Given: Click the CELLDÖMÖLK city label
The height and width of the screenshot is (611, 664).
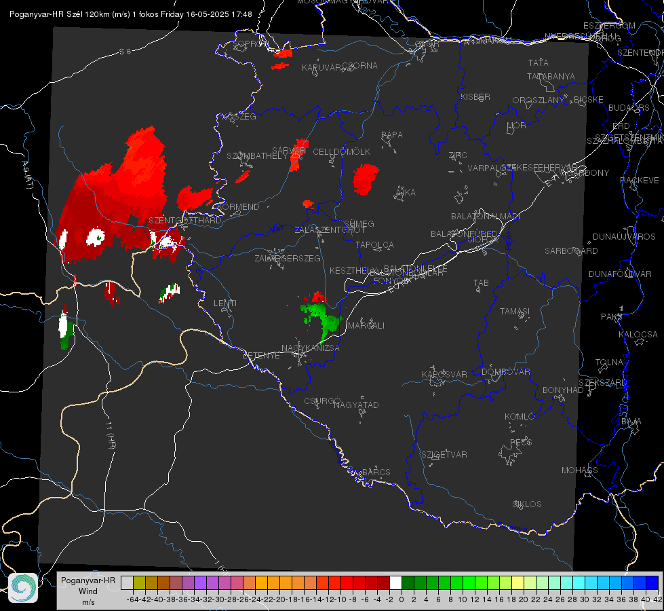Looking at the screenshot, I should pos(341,152).
